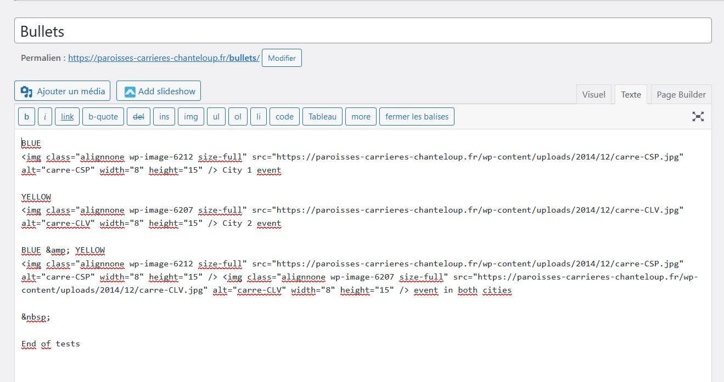Insert an image tag with img button
724x382 pixels.
coord(190,116)
